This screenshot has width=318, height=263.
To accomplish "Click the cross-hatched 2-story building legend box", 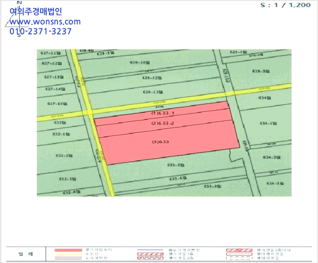I will pos(150,258).
